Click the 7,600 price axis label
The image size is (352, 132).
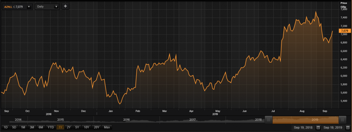coord(344,9)
